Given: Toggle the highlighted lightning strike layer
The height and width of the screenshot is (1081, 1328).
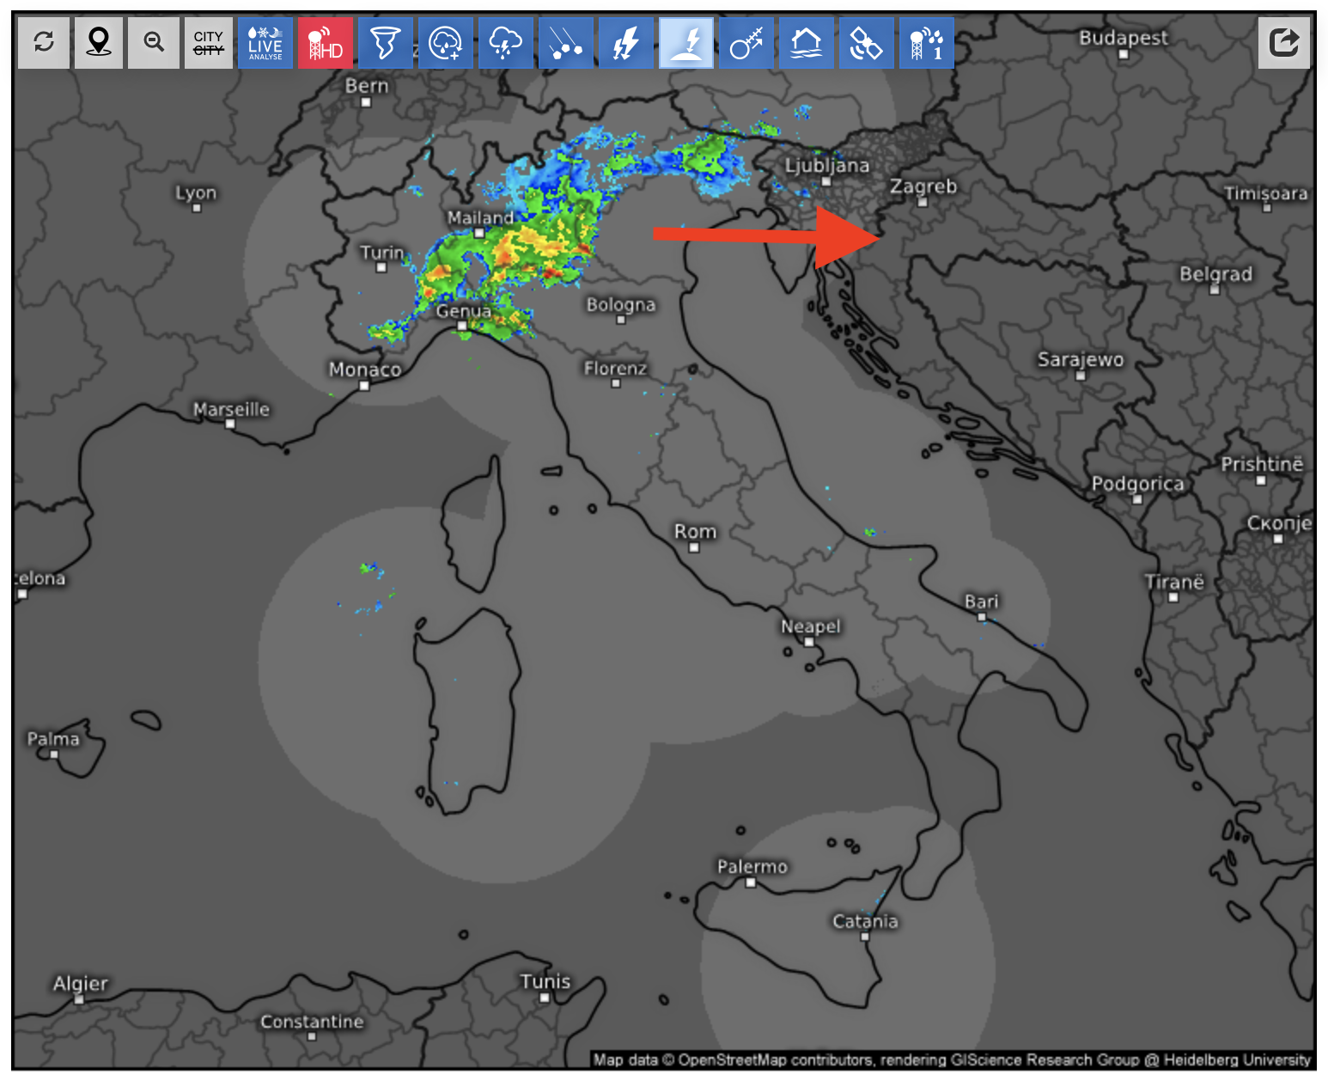Looking at the screenshot, I should 686,42.
